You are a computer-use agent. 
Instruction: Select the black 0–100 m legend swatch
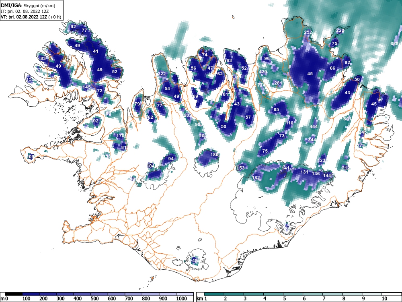(14, 294)
